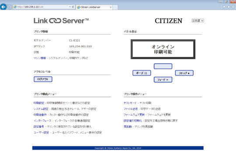Close the Citizen LinkServer tab
236x165 pixels.
(111, 7)
